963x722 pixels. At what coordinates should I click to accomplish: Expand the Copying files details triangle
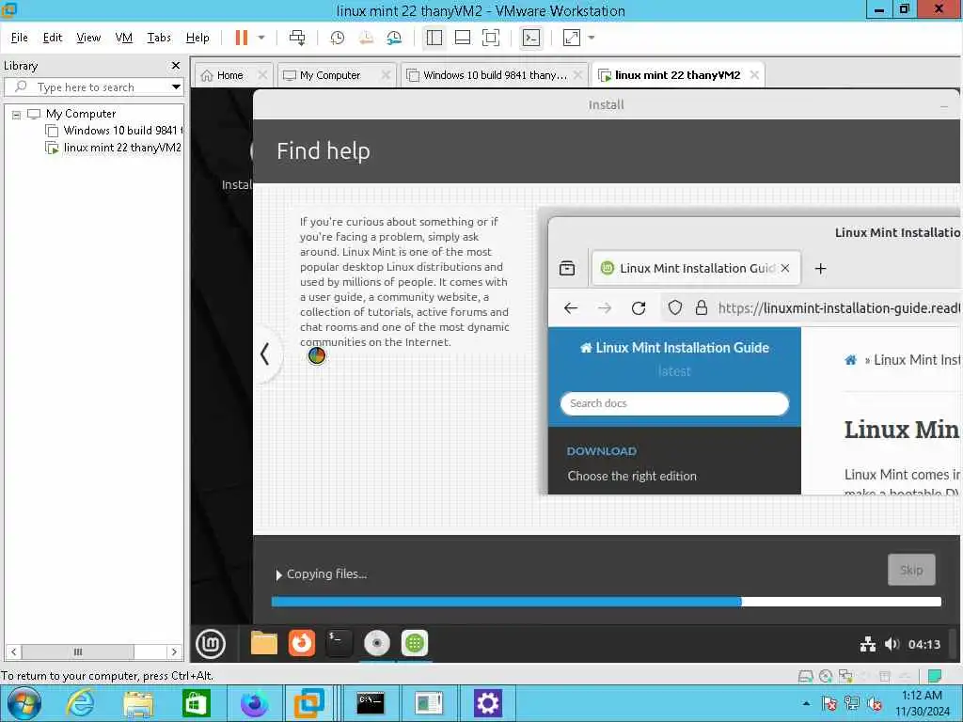point(278,574)
